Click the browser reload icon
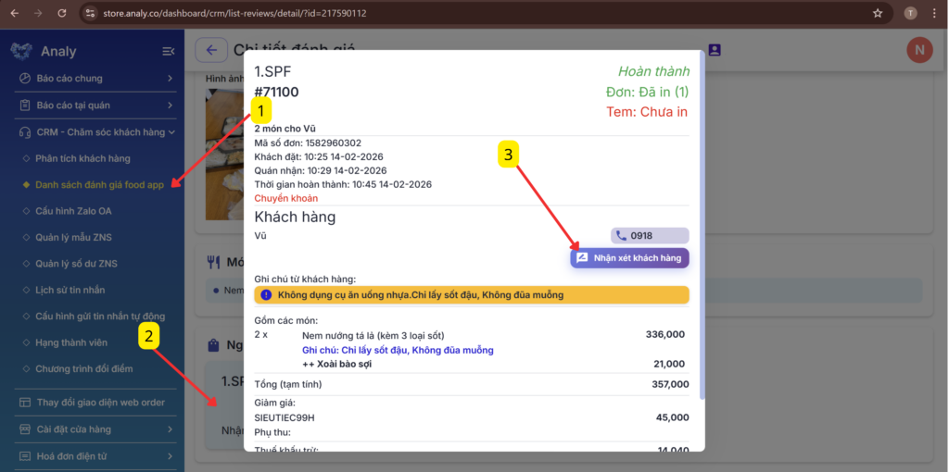Image resolution: width=949 pixels, height=472 pixels. click(x=62, y=13)
